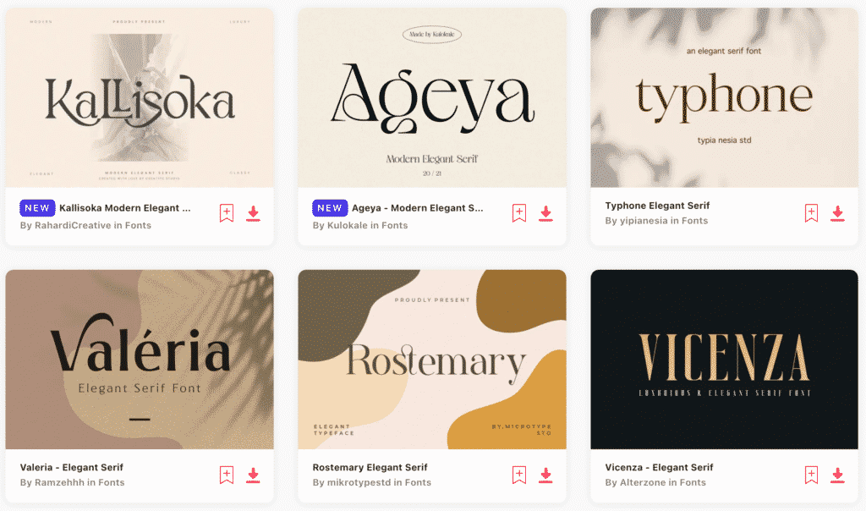Screen dimensions: 866x511
Task: Open the Rostemary preview image
Action: coord(432,359)
